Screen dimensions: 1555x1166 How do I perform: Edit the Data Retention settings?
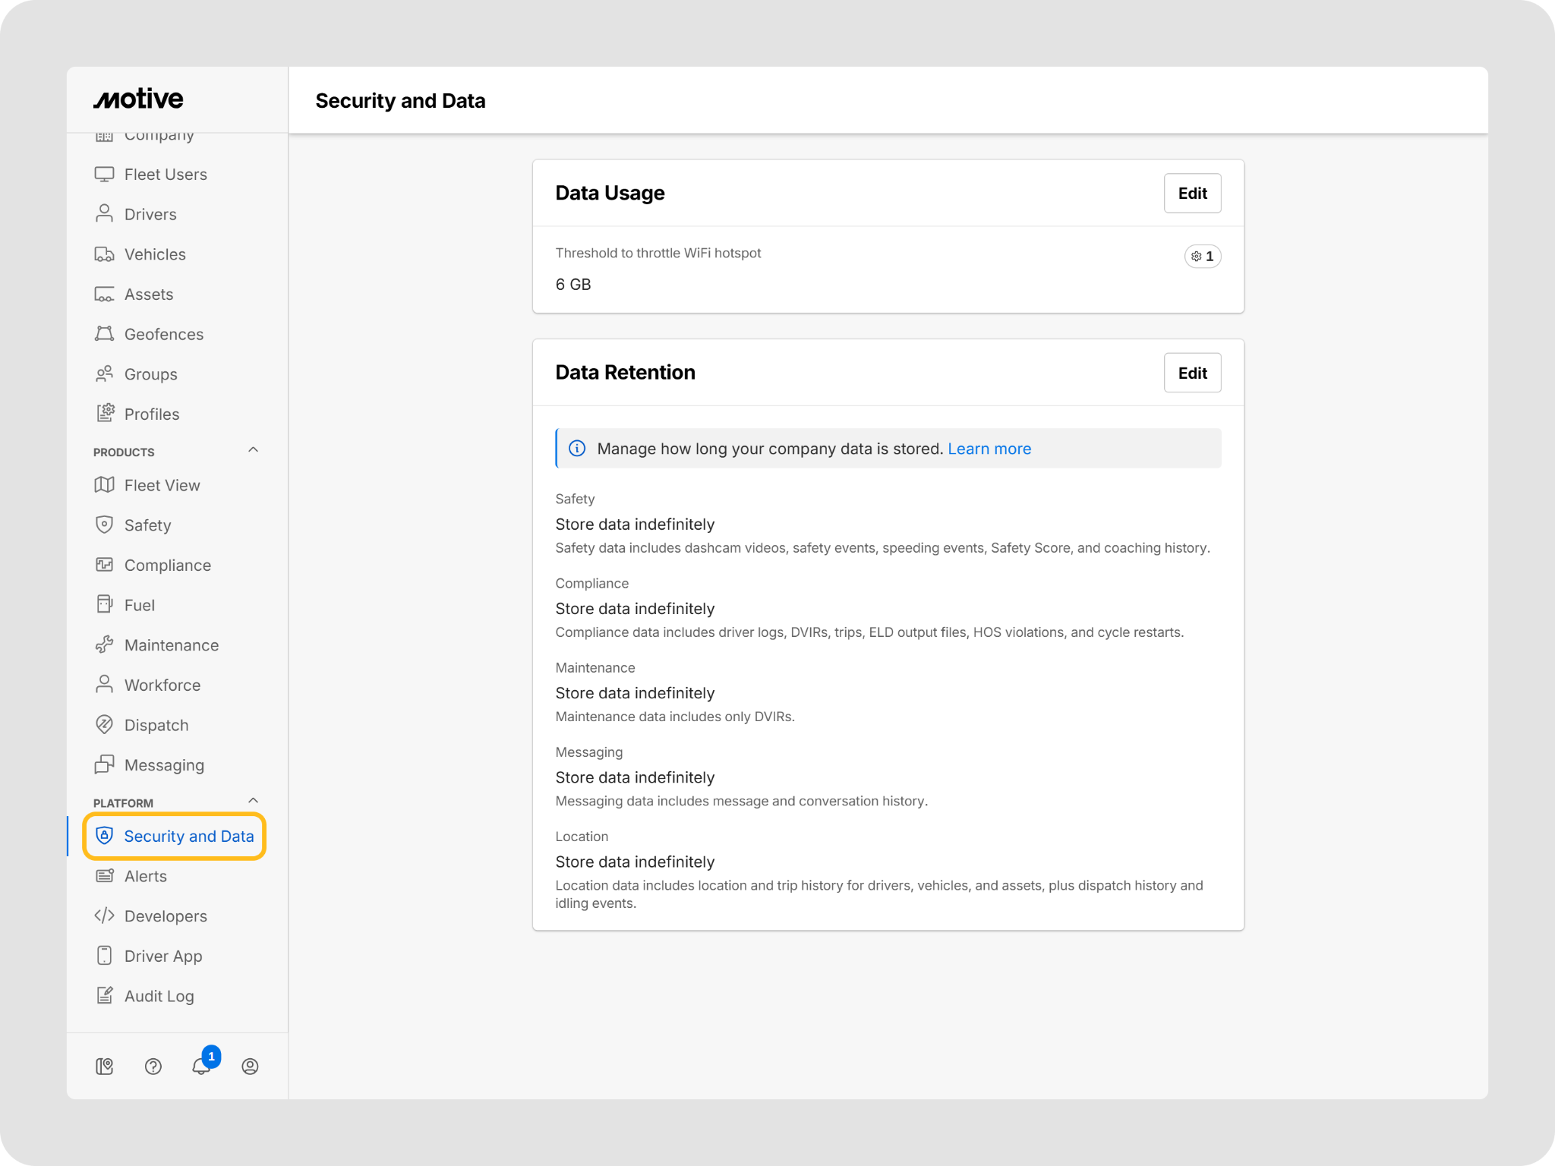click(1192, 373)
